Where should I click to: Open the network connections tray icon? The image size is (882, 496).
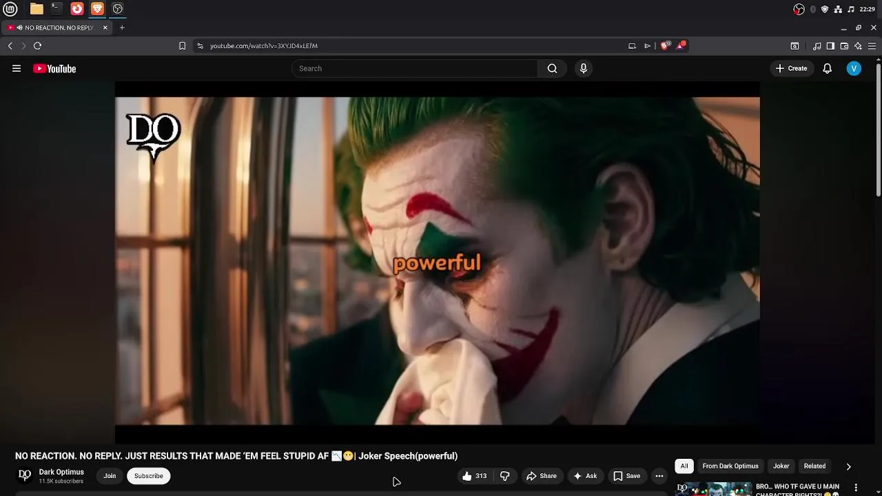click(x=838, y=9)
